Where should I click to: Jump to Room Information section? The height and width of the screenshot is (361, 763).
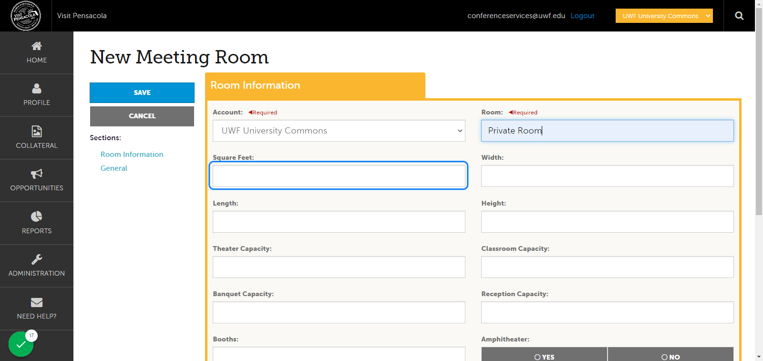132,155
